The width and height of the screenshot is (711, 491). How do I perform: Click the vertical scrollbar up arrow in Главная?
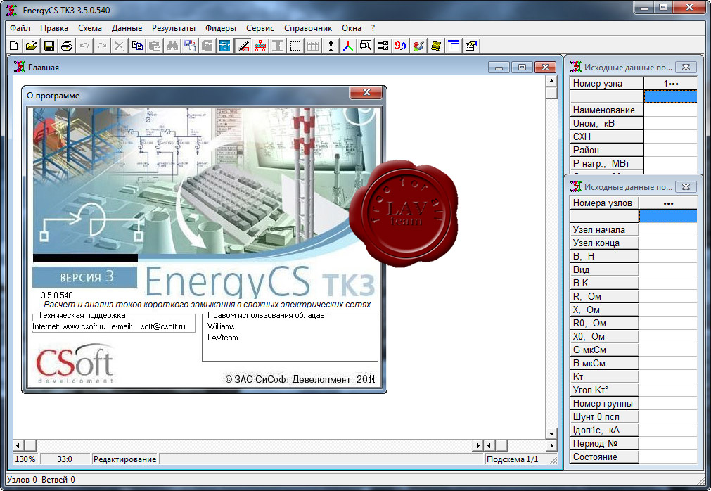[x=551, y=81]
